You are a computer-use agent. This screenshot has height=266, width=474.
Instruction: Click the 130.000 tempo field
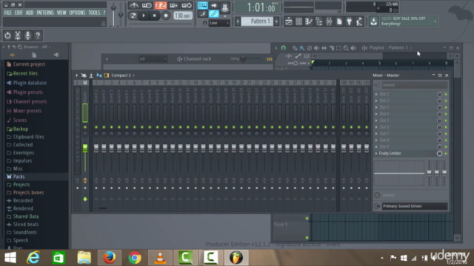(x=183, y=16)
